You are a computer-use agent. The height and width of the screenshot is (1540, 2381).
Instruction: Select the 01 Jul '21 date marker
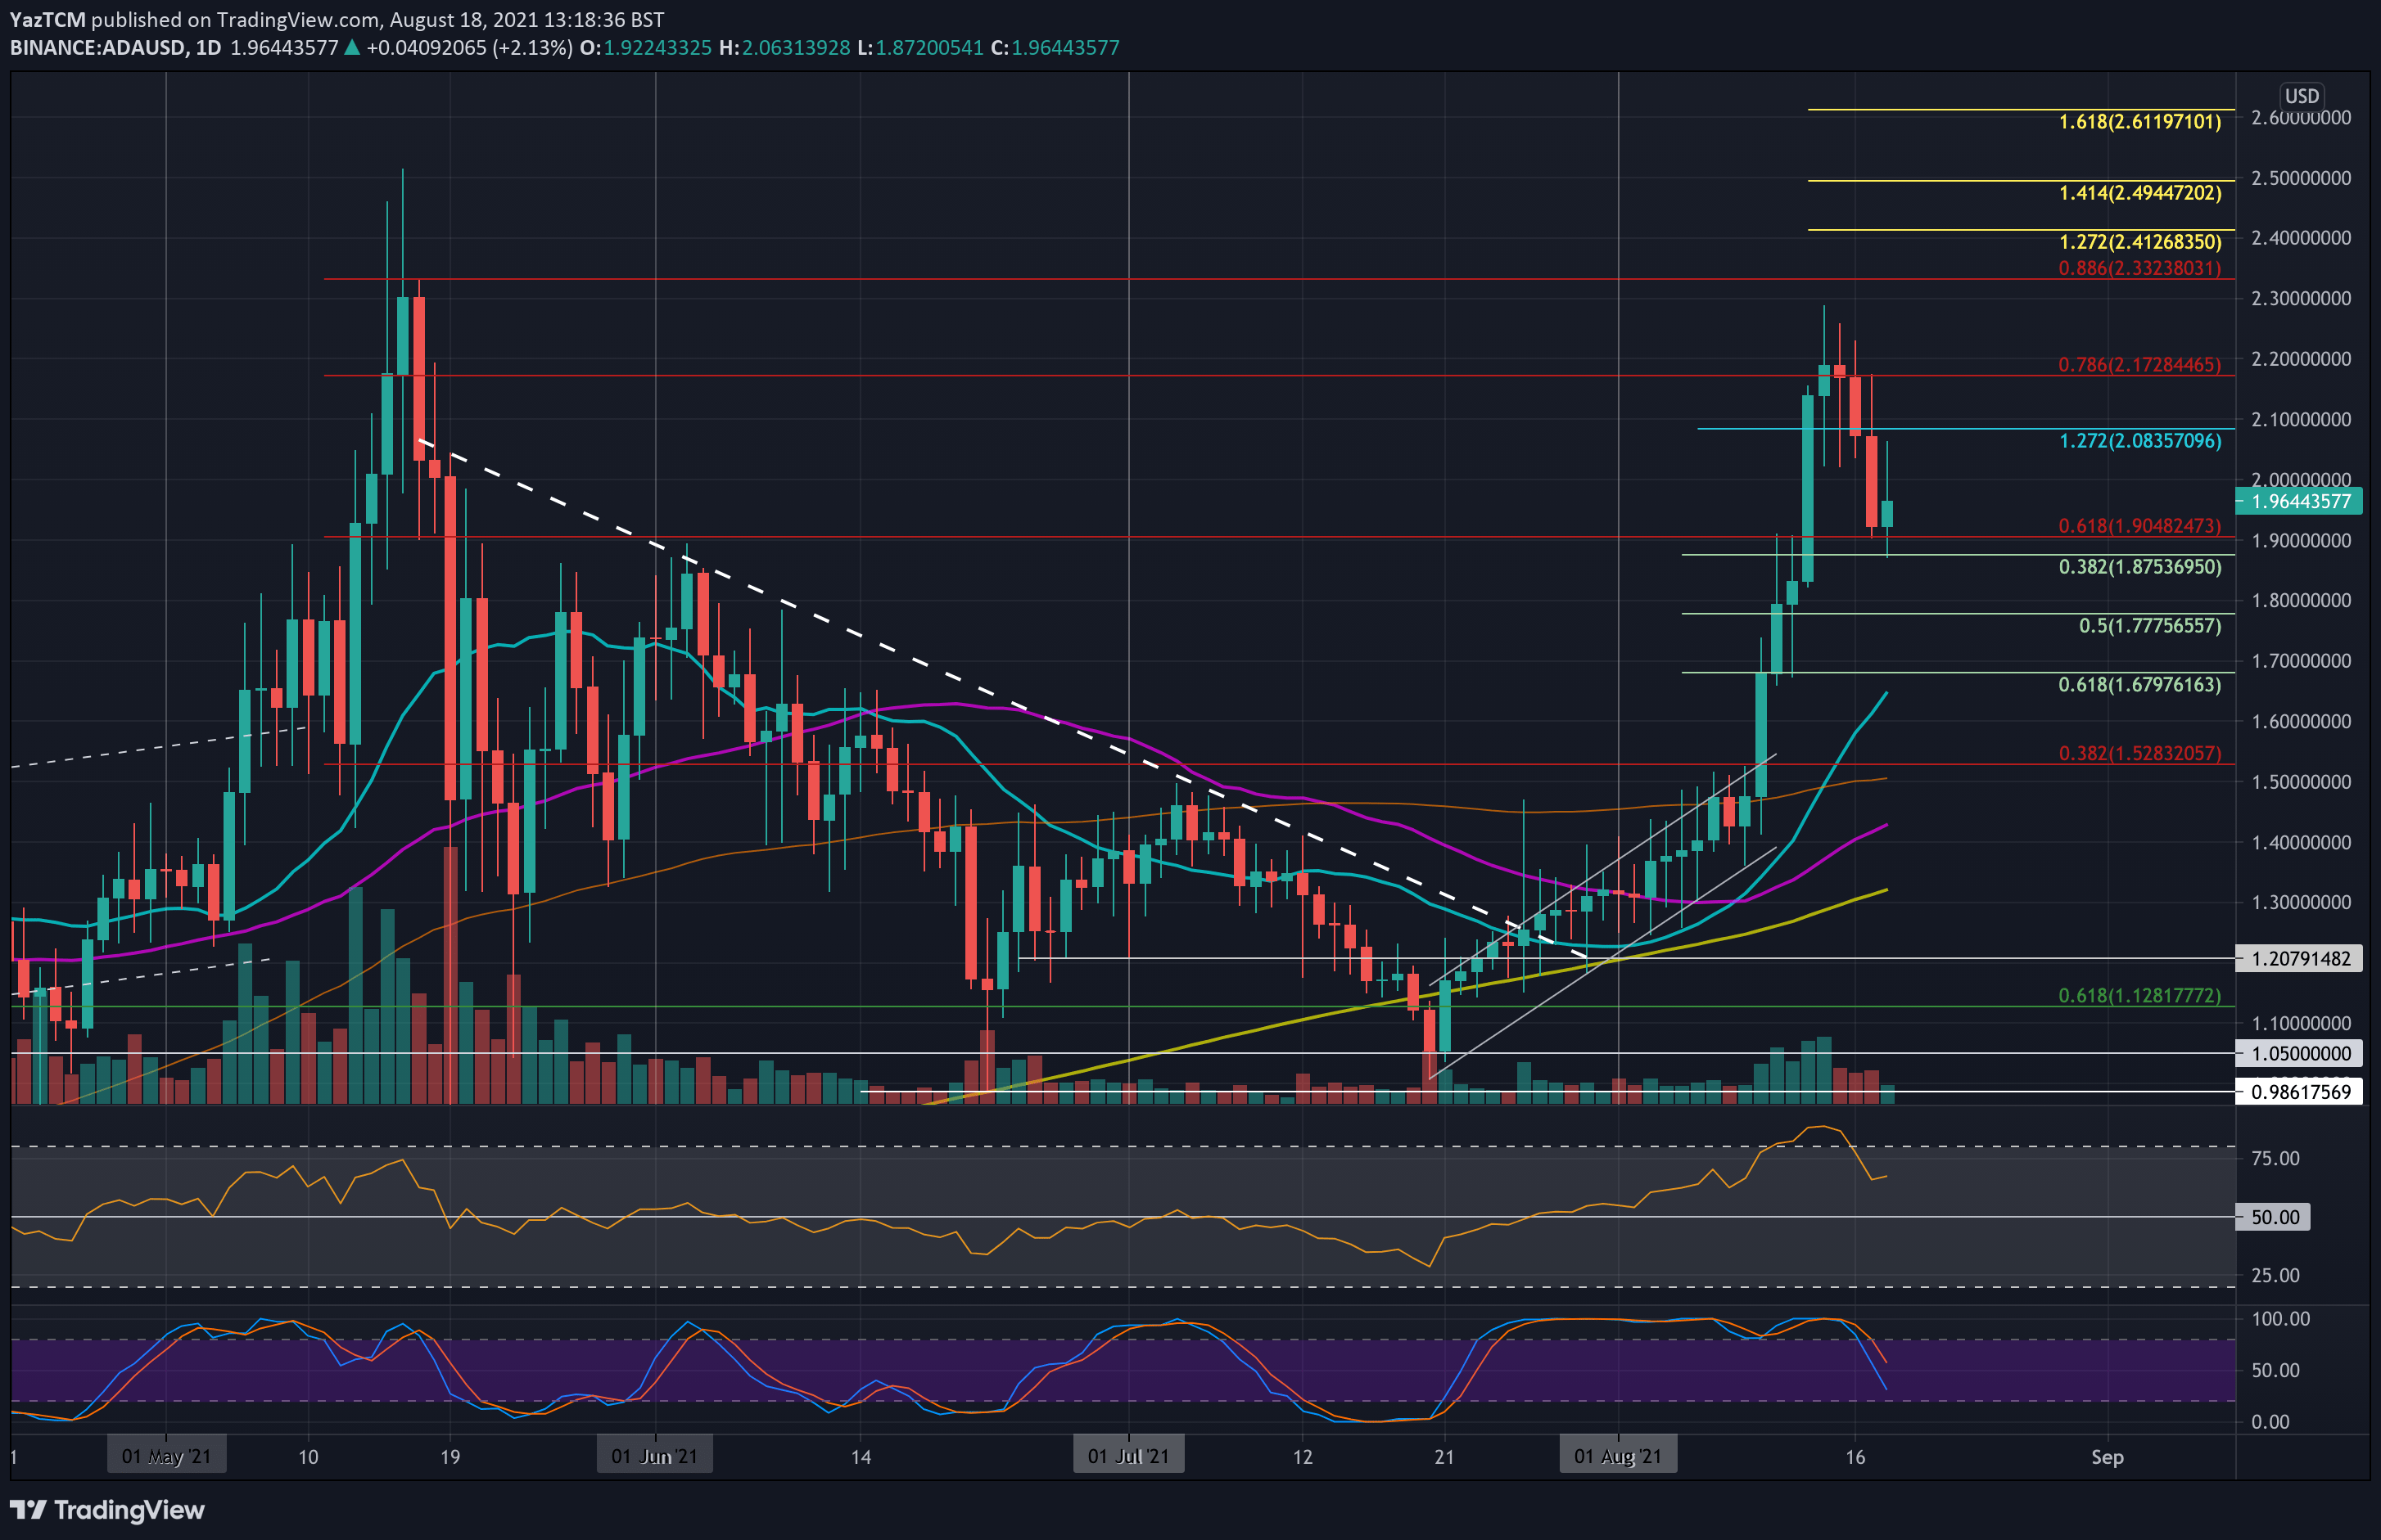tap(1128, 1456)
